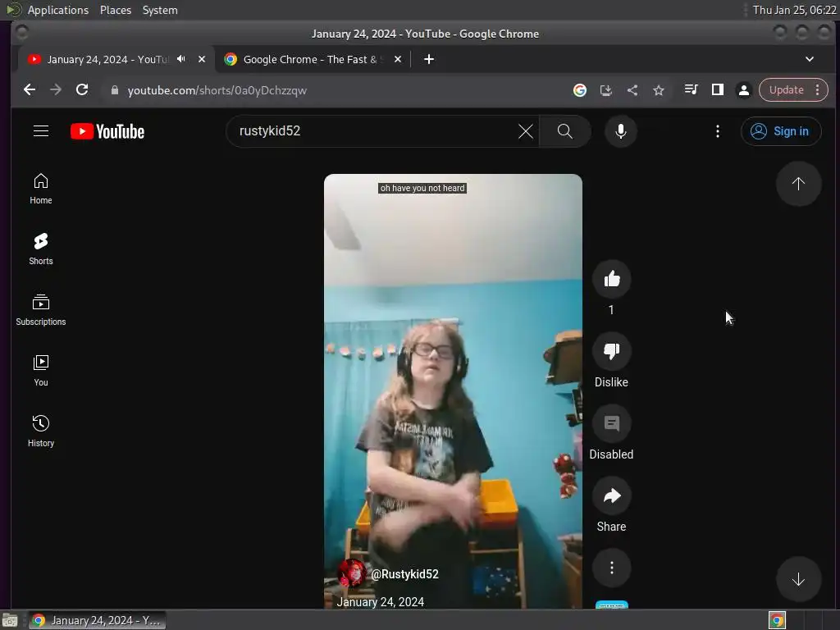The width and height of the screenshot is (840, 630).
Task: Reload the YouTube page
Action: (x=82, y=90)
